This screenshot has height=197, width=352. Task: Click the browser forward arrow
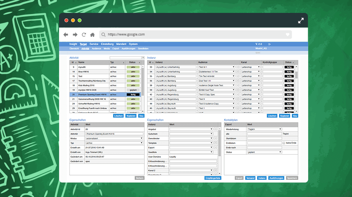click(x=75, y=34)
